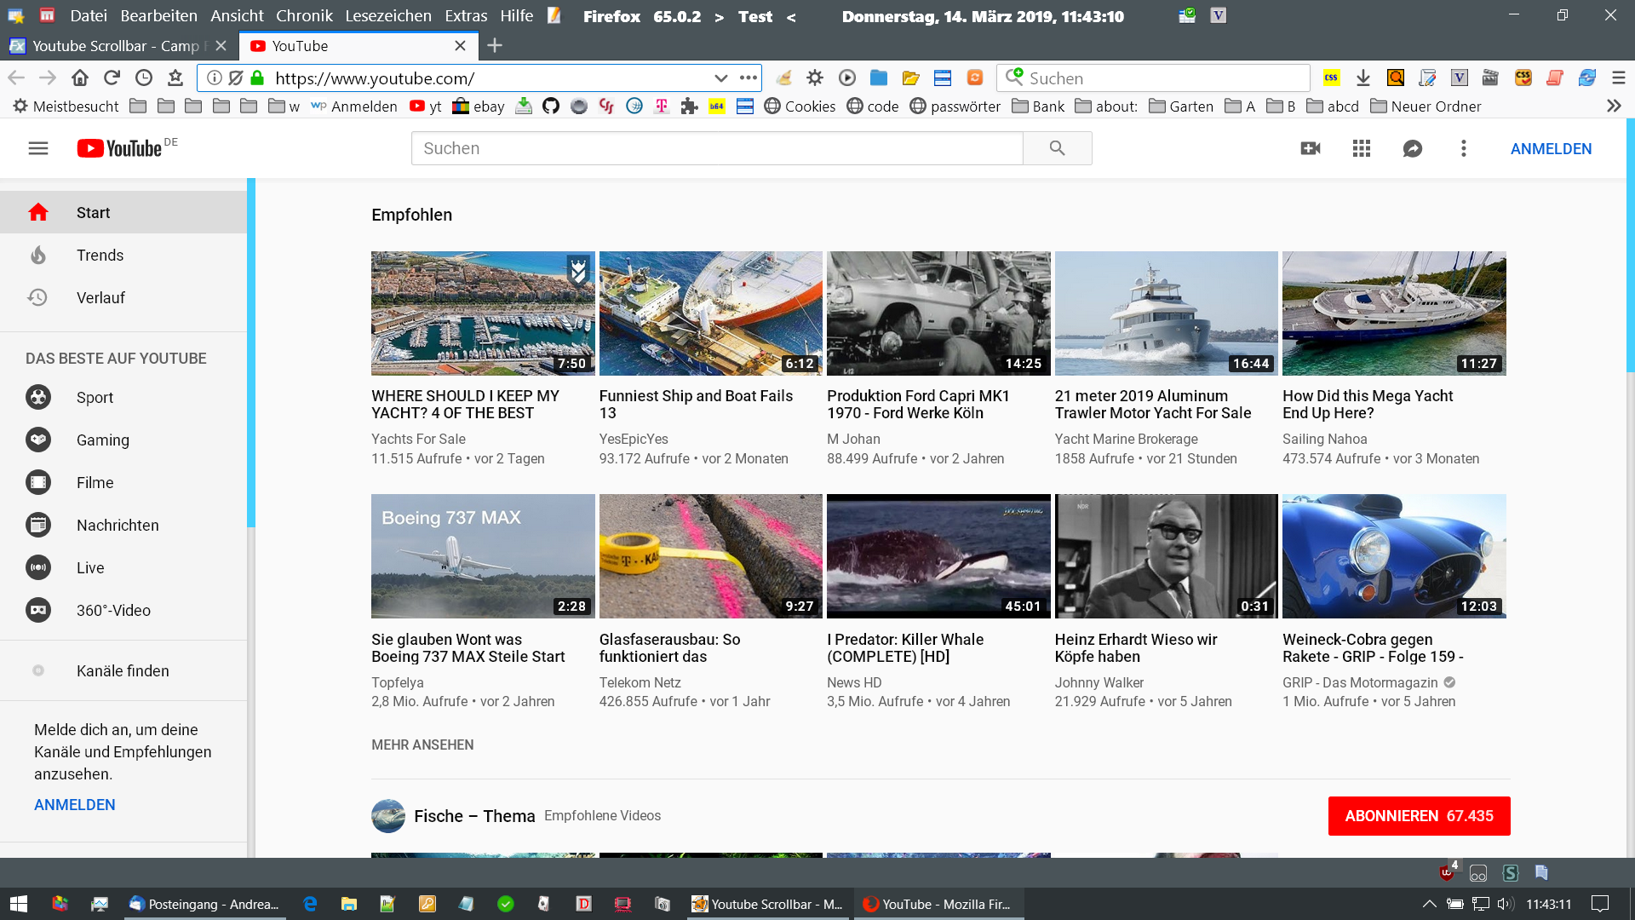Switch to Youtube Scrollbar tab

[115, 46]
